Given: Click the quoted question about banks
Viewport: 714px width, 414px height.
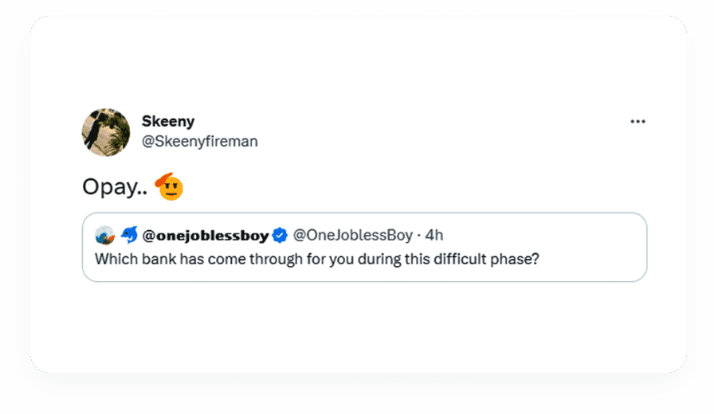Looking at the screenshot, I should [x=317, y=259].
